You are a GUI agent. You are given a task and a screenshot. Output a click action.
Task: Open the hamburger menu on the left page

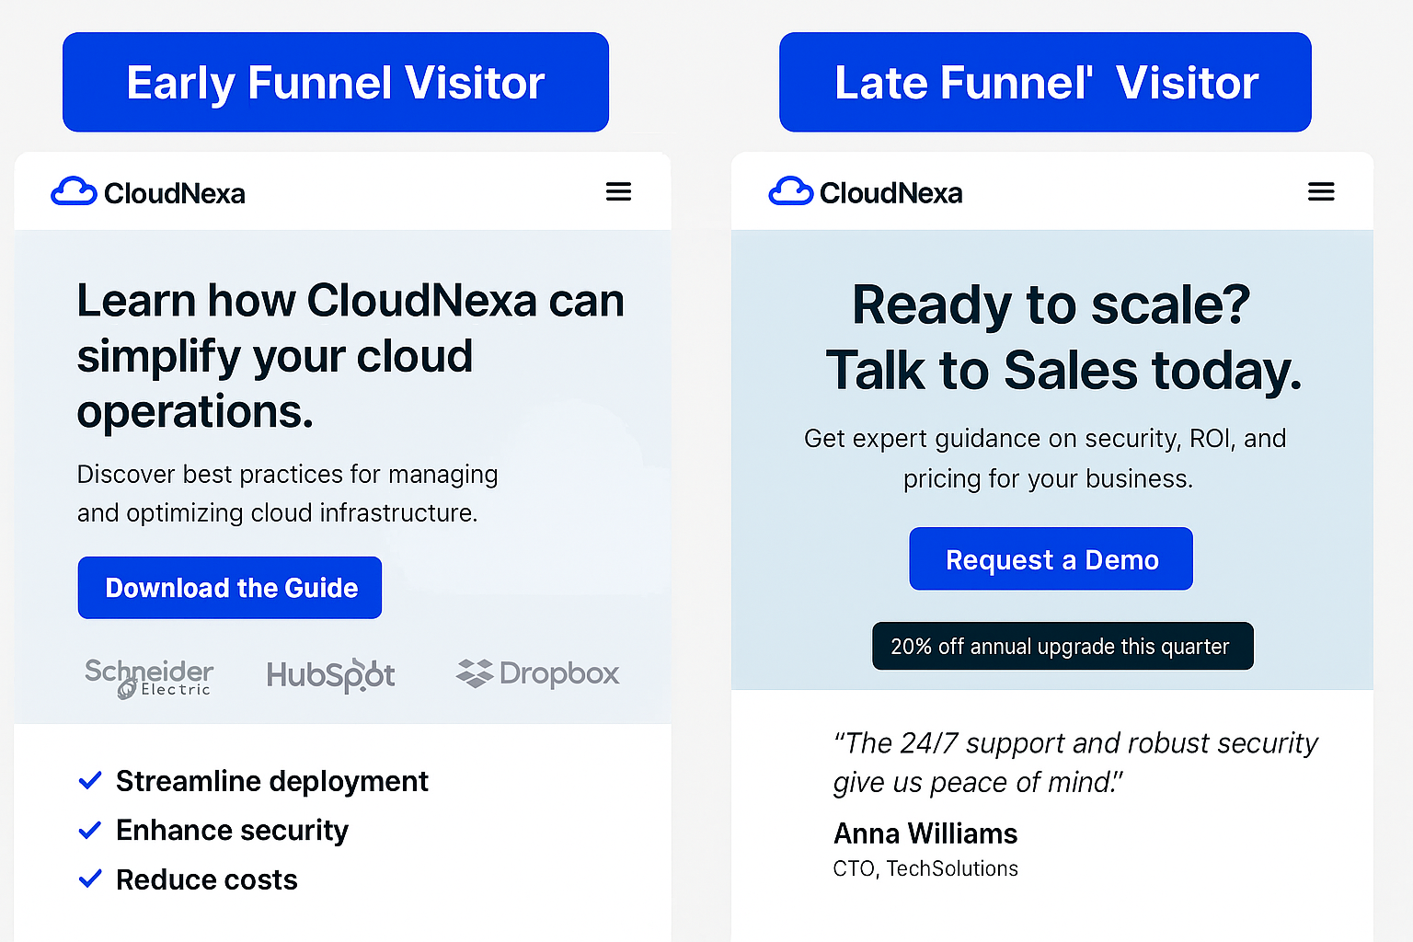[x=618, y=191]
